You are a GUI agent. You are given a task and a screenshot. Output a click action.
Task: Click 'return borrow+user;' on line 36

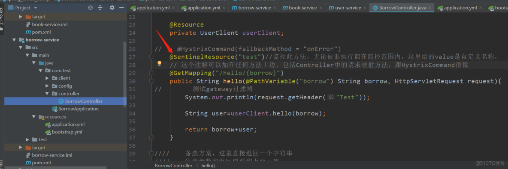click(x=221, y=130)
